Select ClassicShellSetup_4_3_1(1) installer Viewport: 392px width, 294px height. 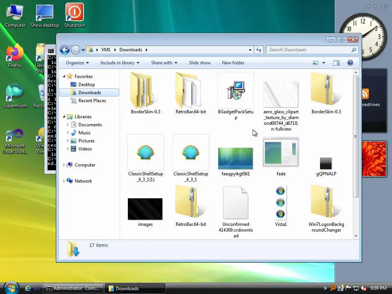pyautogui.click(x=145, y=158)
